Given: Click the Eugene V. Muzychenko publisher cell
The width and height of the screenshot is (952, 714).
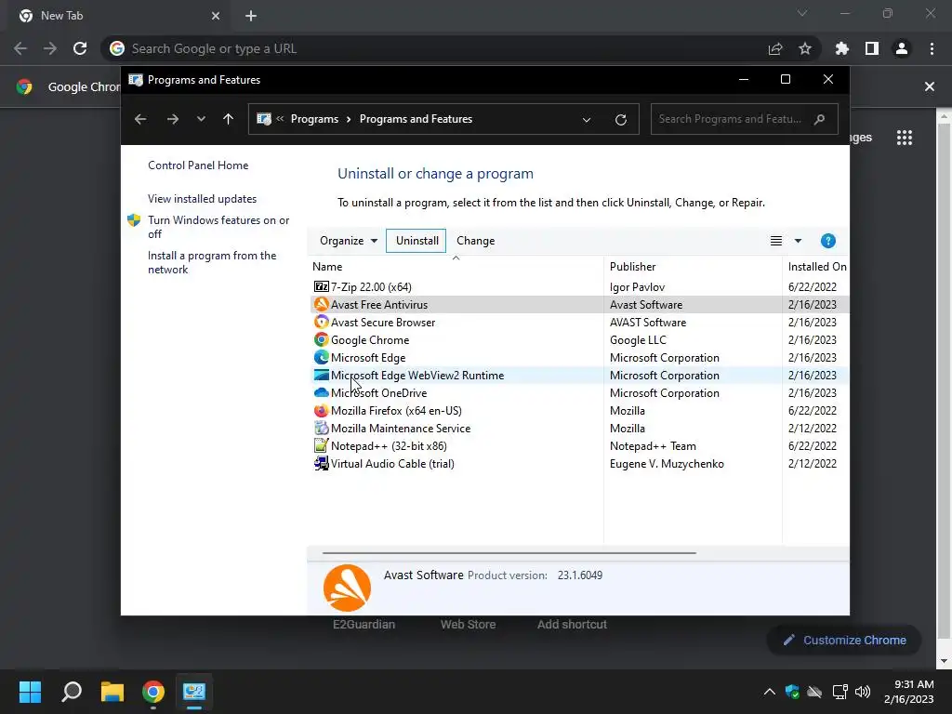Looking at the screenshot, I should (x=667, y=463).
